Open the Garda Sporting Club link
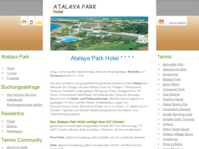This screenshot has width=199, height=149. tap(177, 114)
